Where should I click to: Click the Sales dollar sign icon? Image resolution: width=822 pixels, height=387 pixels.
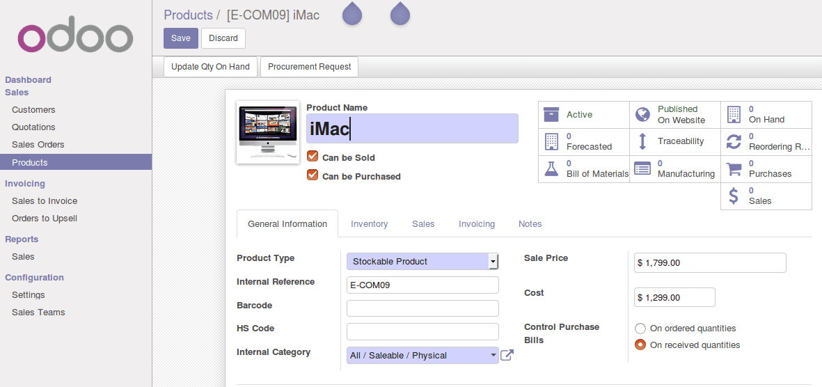click(734, 196)
